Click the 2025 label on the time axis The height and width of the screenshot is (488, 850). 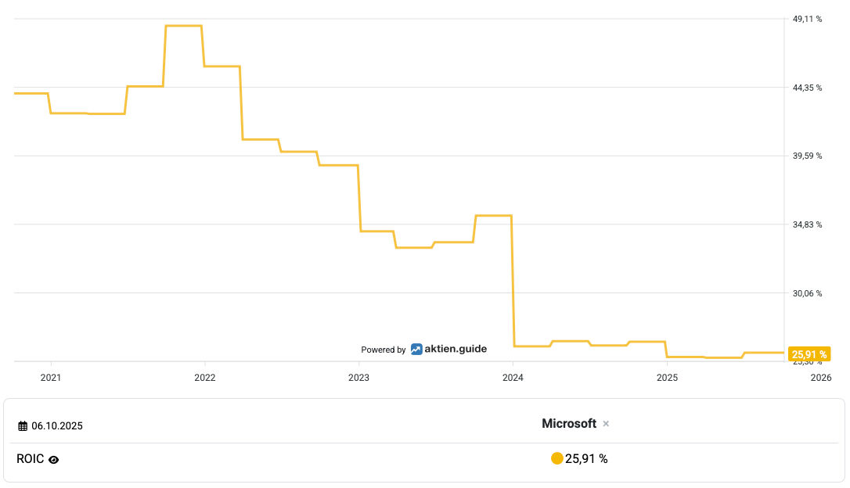tap(667, 379)
